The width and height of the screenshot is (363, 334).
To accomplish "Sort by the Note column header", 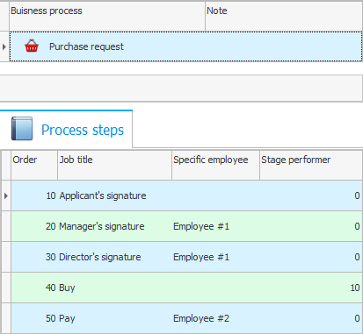I will point(284,17).
